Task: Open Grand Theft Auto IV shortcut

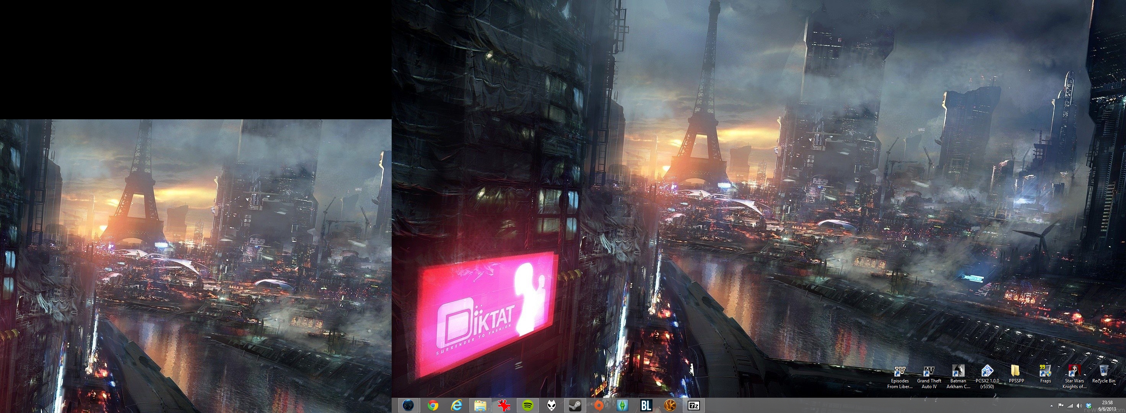Action: (x=929, y=377)
